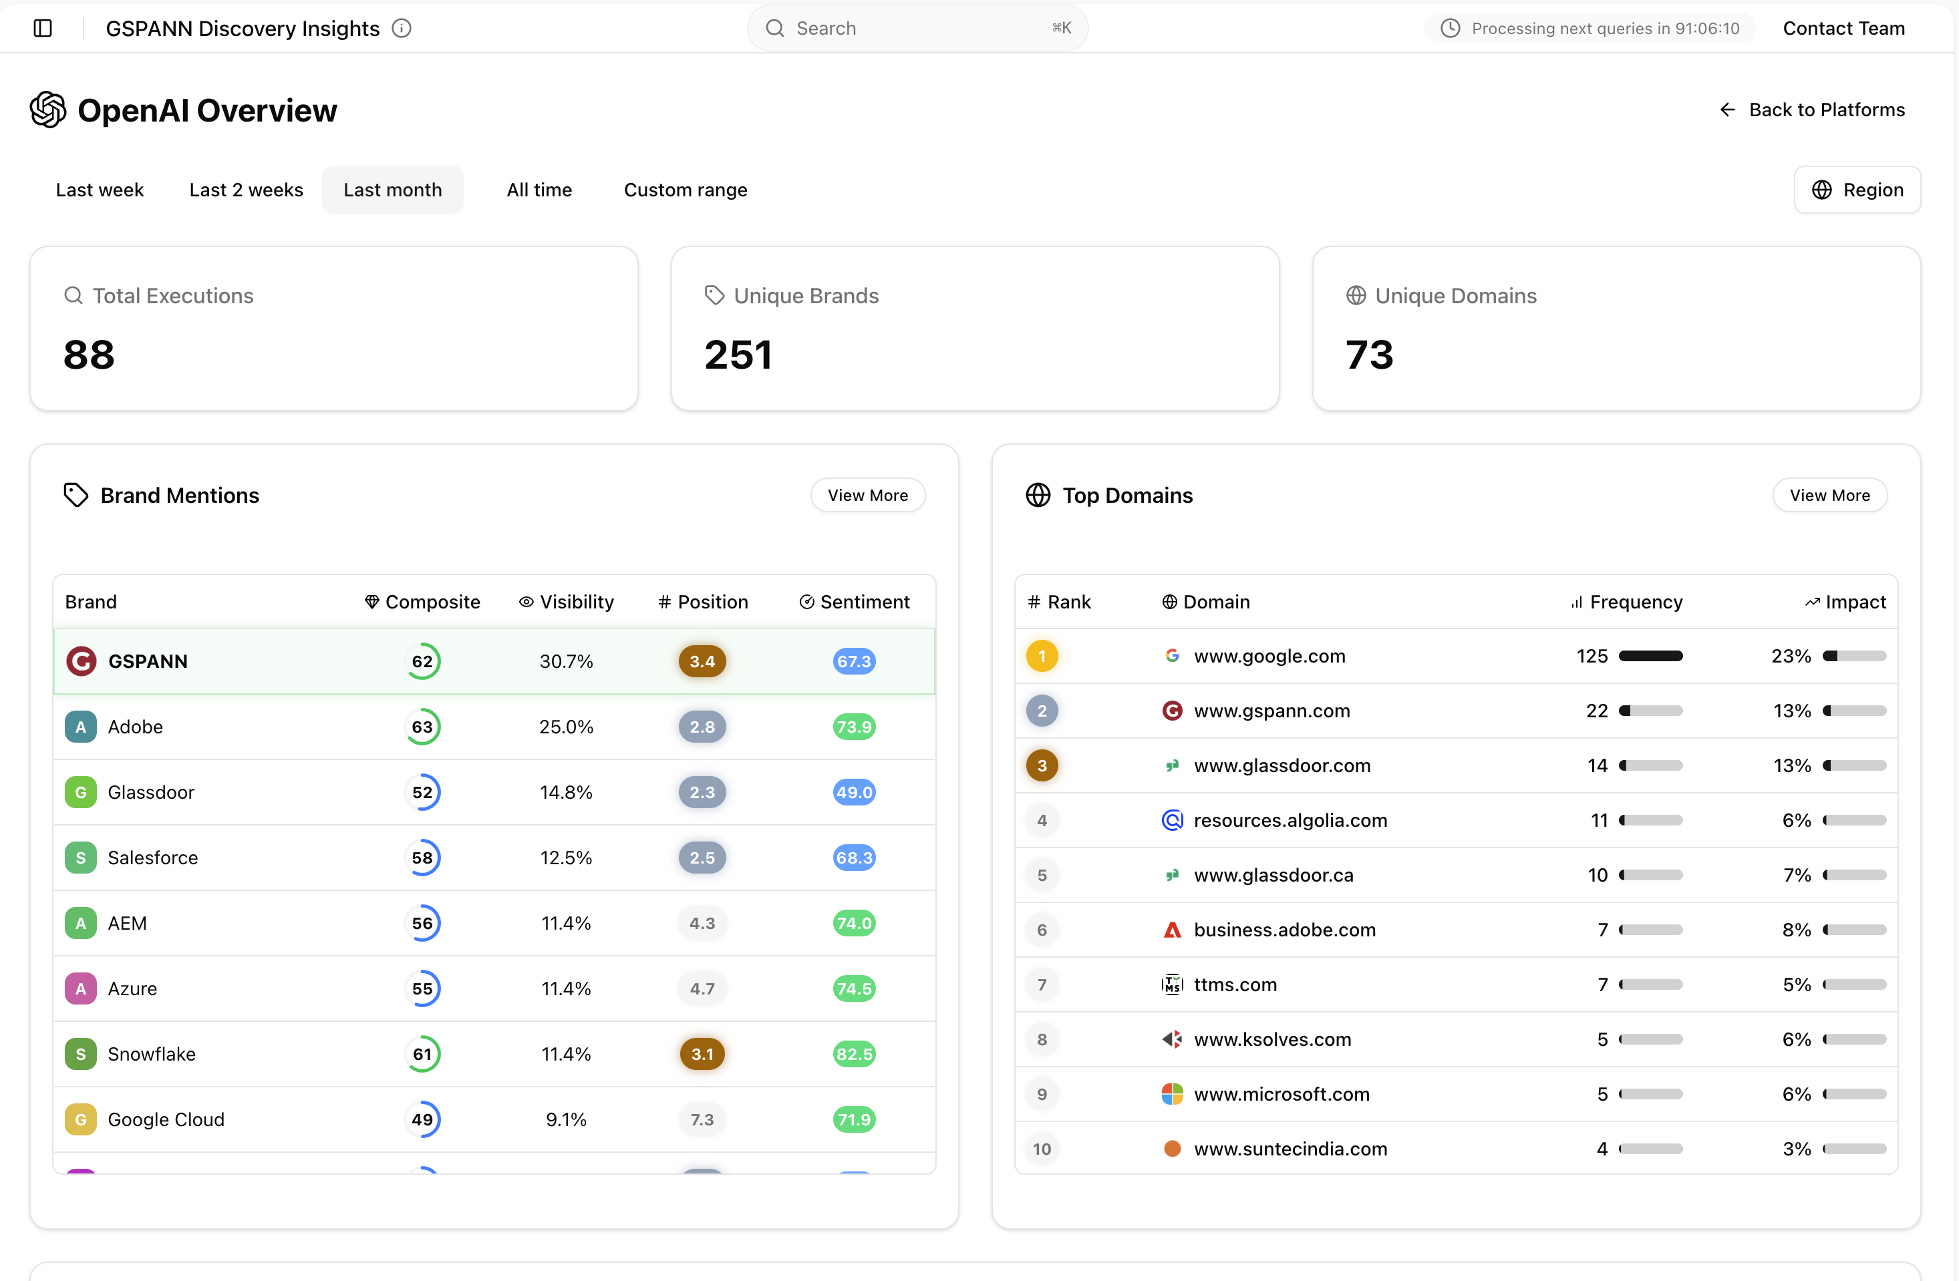Click the Microsoft favicon beside www.microsoft.com
The width and height of the screenshot is (1959, 1281).
pyautogui.click(x=1172, y=1093)
